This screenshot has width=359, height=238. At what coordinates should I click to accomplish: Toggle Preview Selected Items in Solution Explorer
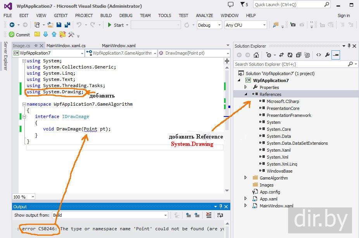(336, 55)
